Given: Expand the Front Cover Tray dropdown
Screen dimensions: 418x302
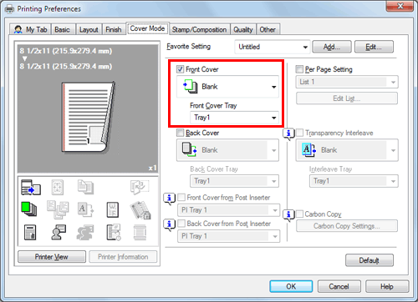Looking at the screenshot, I should tap(234, 118).
